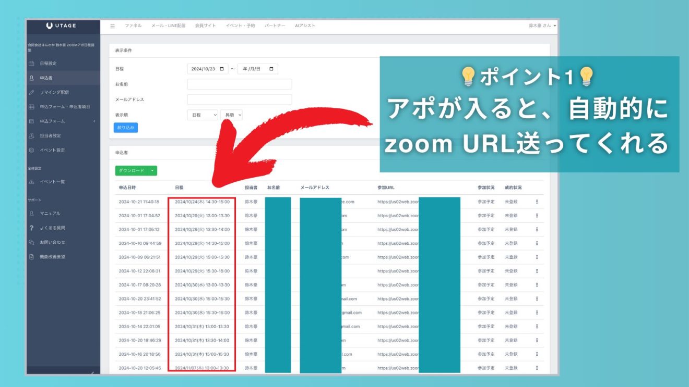The width and height of the screenshot is (689, 387).
Task: Focus the メールアドレス filter field
Action: click(240, 99)
